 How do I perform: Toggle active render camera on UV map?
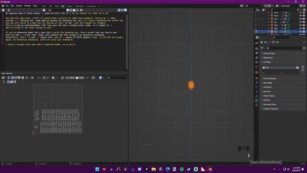(297, 67)
